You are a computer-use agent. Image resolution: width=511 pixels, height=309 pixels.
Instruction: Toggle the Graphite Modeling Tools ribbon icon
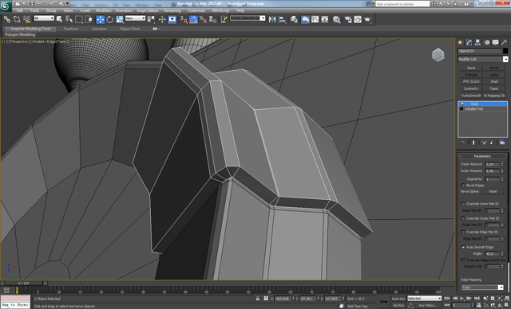pos(305,19)
